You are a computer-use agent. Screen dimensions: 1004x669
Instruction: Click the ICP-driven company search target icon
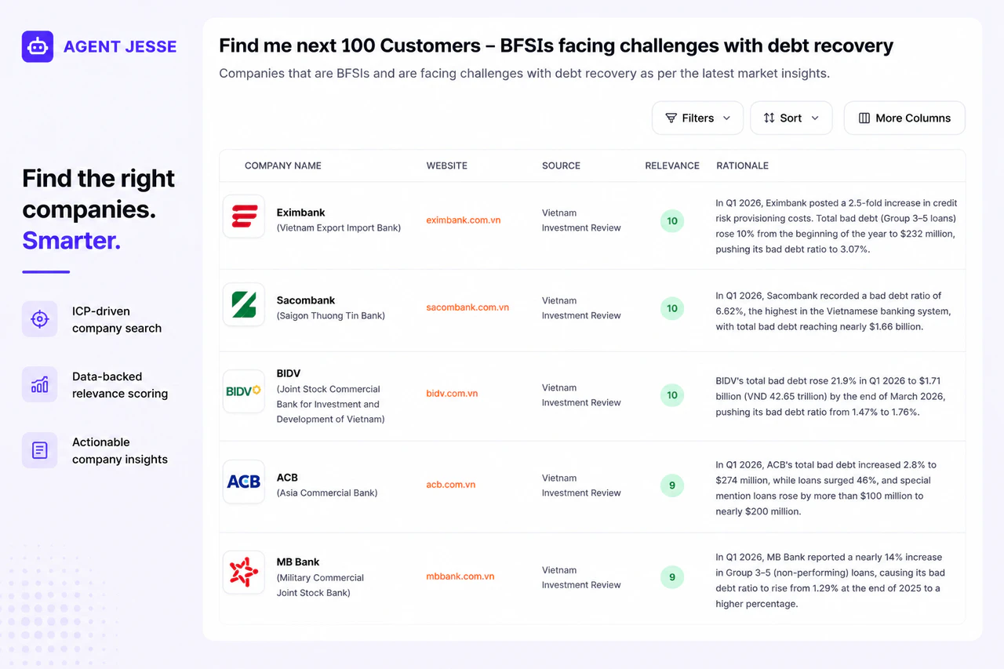coord(39,319)
